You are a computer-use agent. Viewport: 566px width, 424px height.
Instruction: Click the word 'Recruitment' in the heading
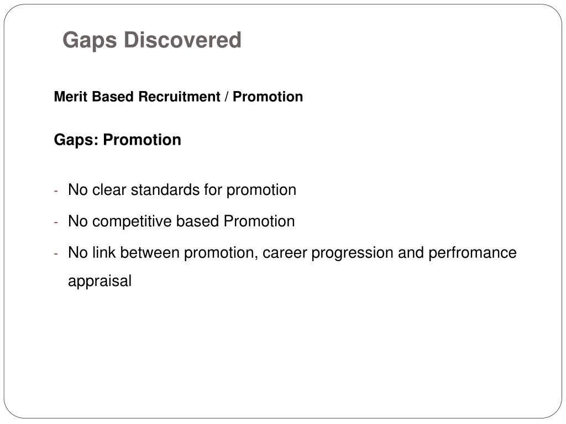(x=179, y=97)
